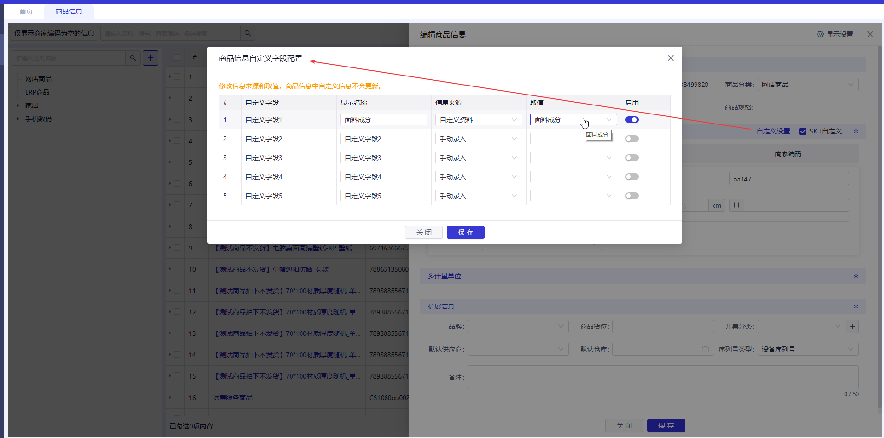
Task: Open the 默认供应商 dropdown
Action: tap(518, 349)
